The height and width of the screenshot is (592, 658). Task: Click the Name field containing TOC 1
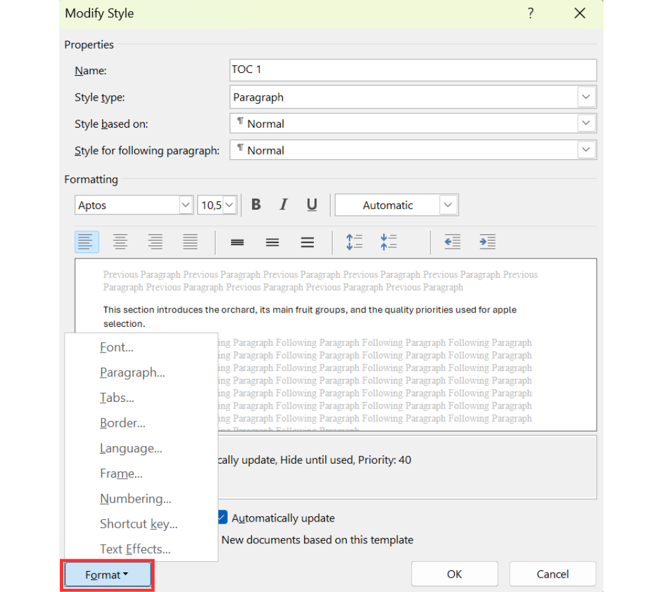tap(413, 70)
